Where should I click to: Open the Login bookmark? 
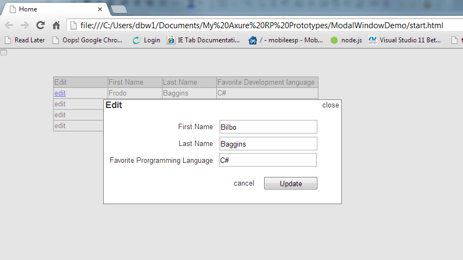click(x=147, y=40)
